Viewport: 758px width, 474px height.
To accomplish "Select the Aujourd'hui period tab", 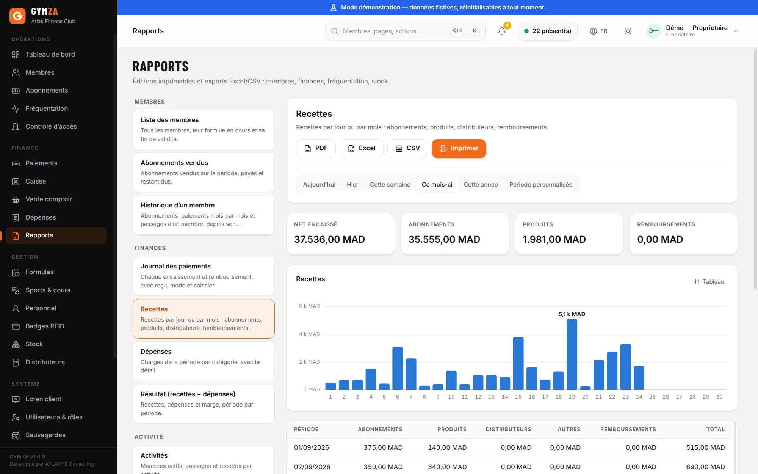I will point(319,184).
